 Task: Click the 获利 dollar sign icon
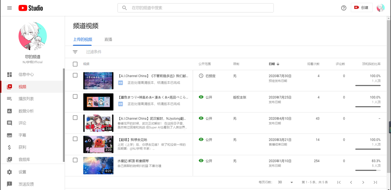(9, 147)
